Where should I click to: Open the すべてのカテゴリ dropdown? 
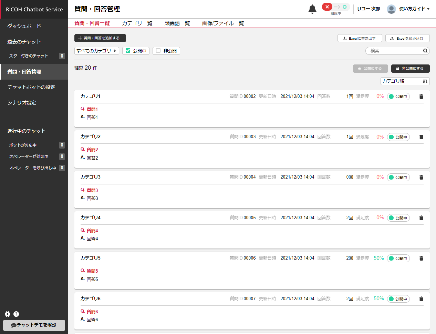pos(96,51)
